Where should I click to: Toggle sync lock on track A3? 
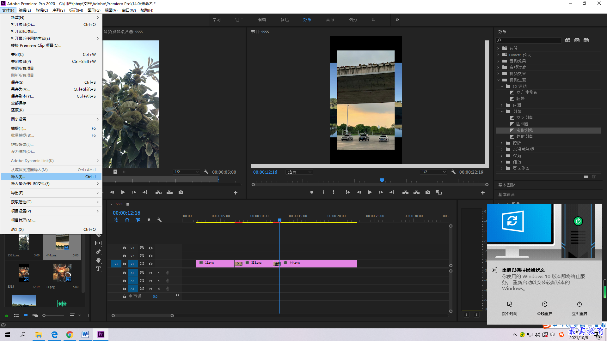point(142,289)
